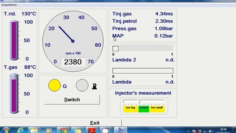Click the yellow 'too big' injector zone
Image resolution: width=236 pixels, height=133 pixels.
click(x=131, y=109)
